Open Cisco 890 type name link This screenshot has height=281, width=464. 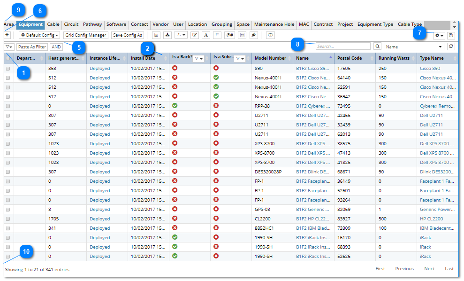(430, 69)
